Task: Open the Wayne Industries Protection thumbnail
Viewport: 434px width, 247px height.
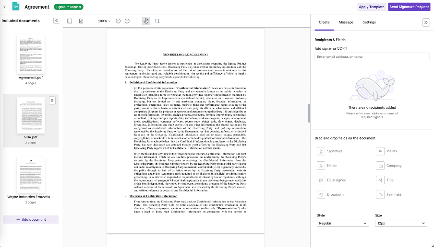Action: coord(31,175)
